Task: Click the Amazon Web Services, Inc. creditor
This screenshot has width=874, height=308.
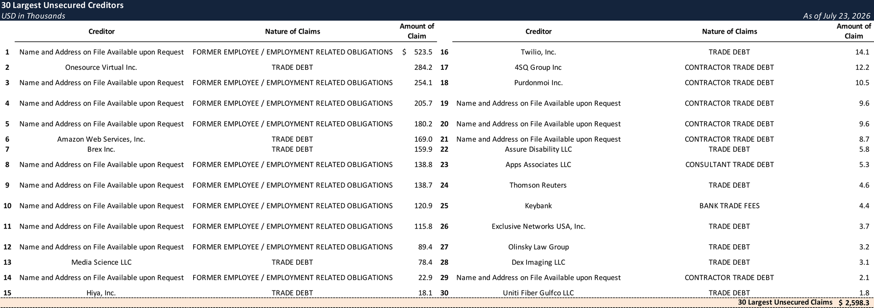Action: pyautogui.click(x=101, y=139)
